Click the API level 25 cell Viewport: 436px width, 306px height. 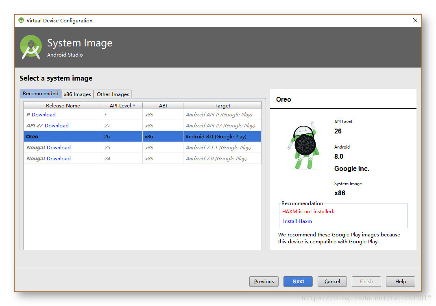pos(122,147)
